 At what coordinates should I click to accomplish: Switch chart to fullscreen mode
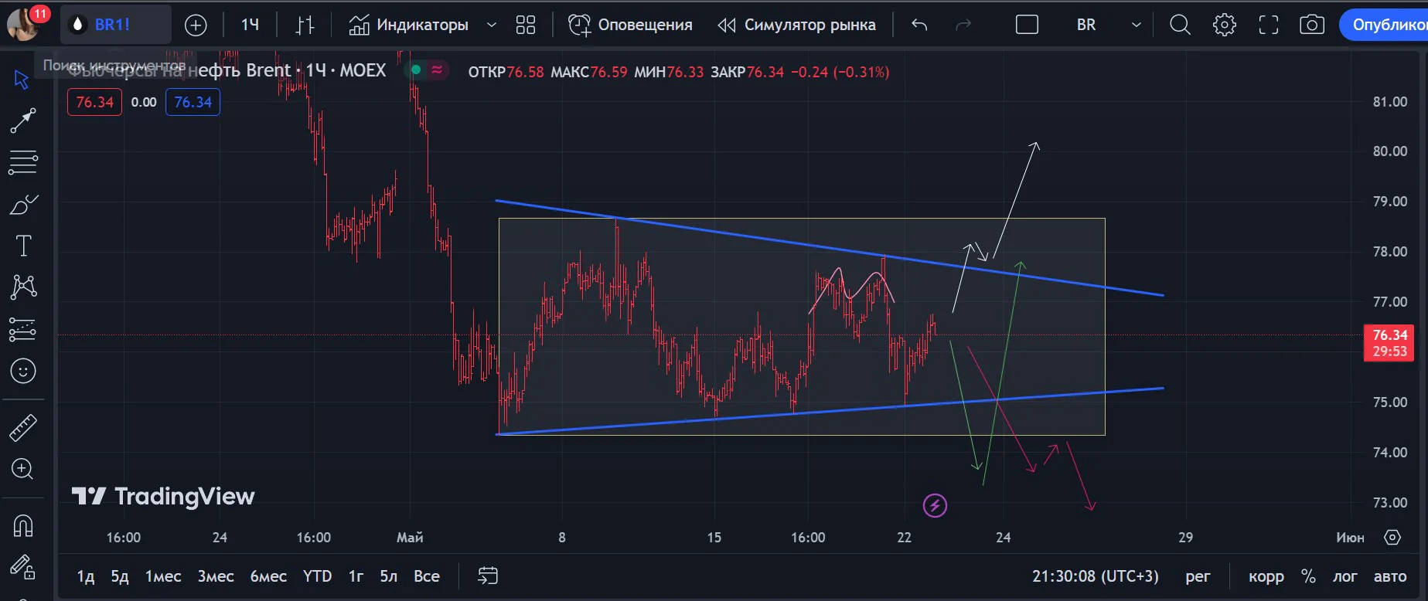1268,25
